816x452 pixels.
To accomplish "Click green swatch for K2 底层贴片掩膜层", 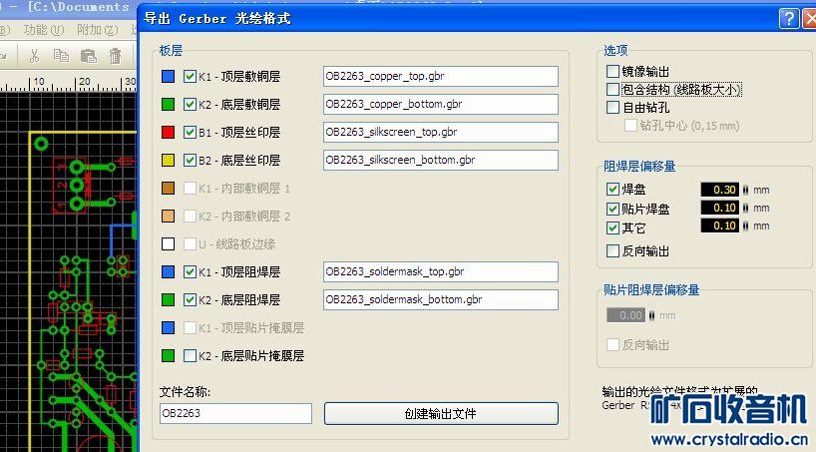I will coord(169,355).
